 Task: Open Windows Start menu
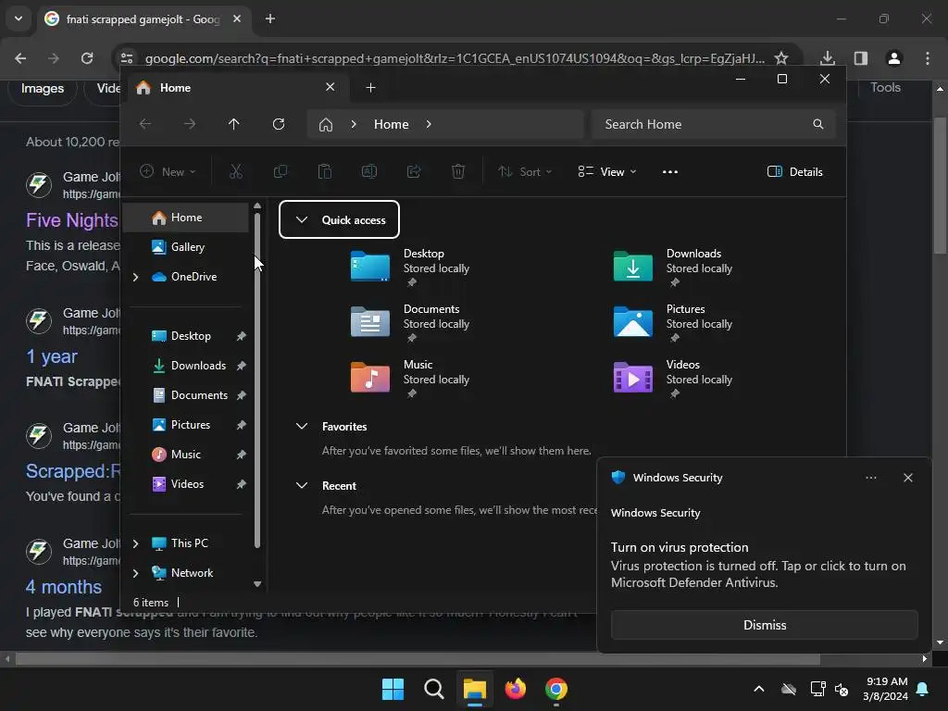point(393,689)
